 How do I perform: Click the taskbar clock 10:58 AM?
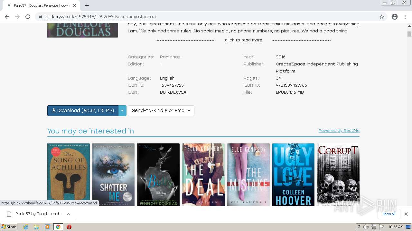tap(396, 227)
